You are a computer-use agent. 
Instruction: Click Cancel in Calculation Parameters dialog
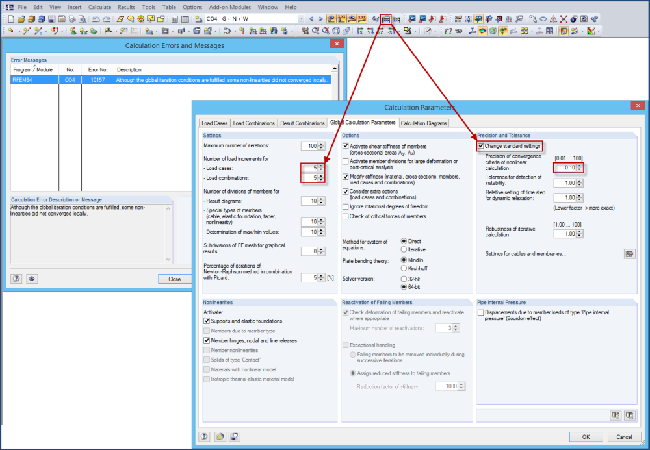624,437
